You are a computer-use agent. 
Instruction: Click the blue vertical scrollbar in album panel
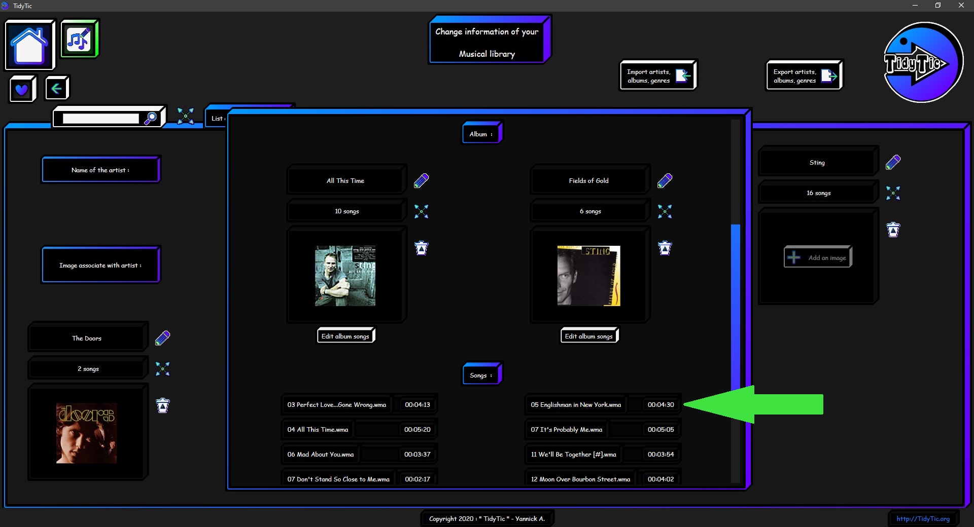pyautogui.click(x=735, y=304)
